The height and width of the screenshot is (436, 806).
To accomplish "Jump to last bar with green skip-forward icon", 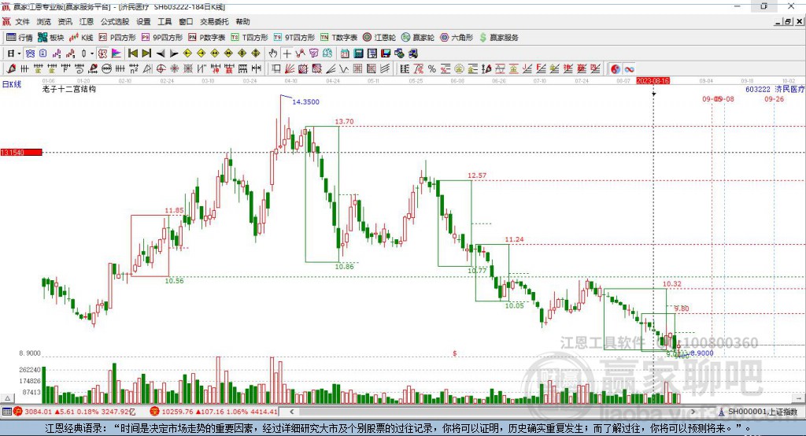I will pyautogui.click(x=146, y=54).
